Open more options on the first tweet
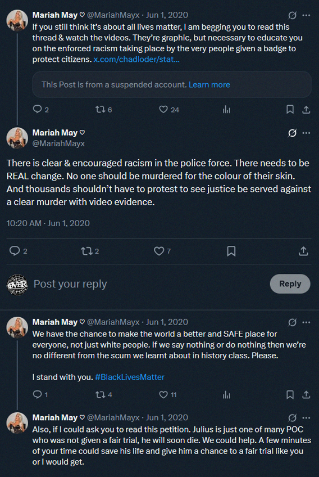The width and height of the screenshot is (319, 477). point(307,15)
